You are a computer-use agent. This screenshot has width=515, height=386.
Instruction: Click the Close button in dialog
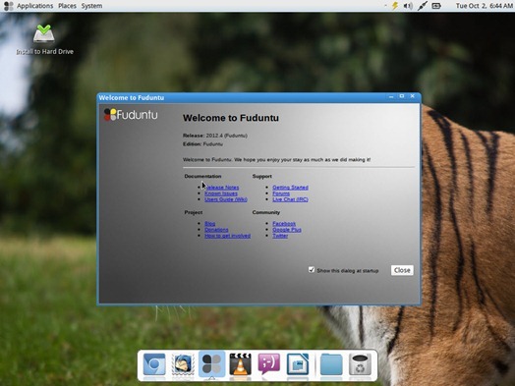click(402, 270)
